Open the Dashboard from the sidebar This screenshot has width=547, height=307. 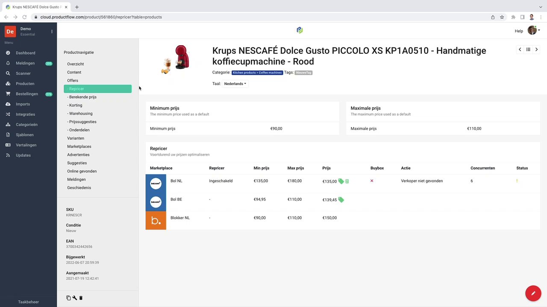pyautogui.click(x=25, y=53)
